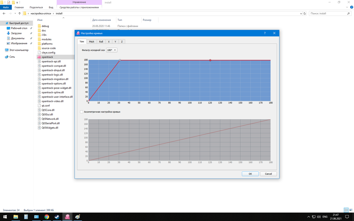Open Рабочий стол in navigation pane
The image size is (354, 221).
click(19, 28)
